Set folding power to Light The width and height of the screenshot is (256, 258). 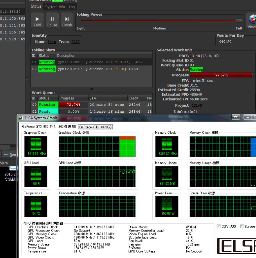tap(81, 28)
